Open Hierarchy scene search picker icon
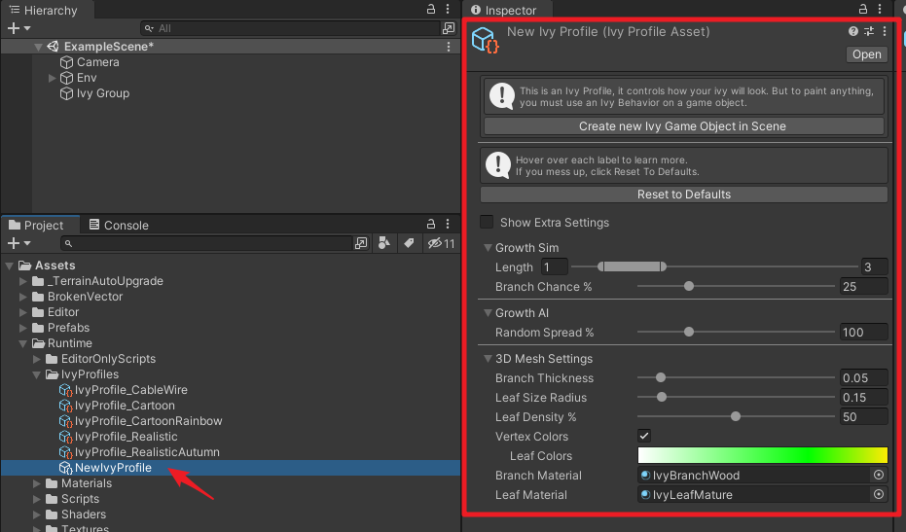 pos(449,28)
